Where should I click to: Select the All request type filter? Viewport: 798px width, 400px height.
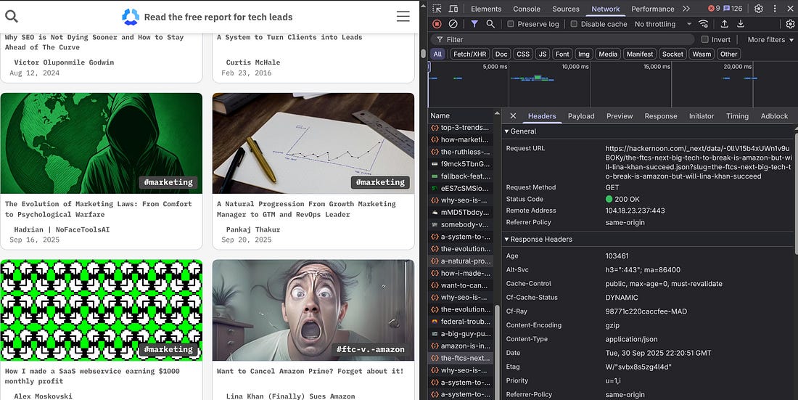click(x=437, y=54)
